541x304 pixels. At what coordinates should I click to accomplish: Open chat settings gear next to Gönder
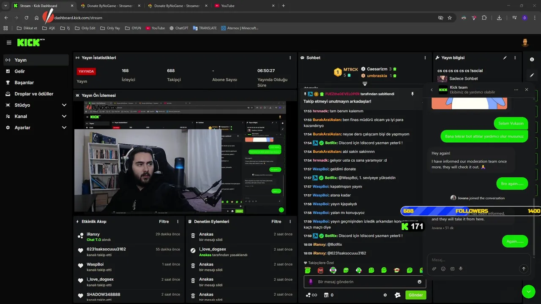pos(385,295)
